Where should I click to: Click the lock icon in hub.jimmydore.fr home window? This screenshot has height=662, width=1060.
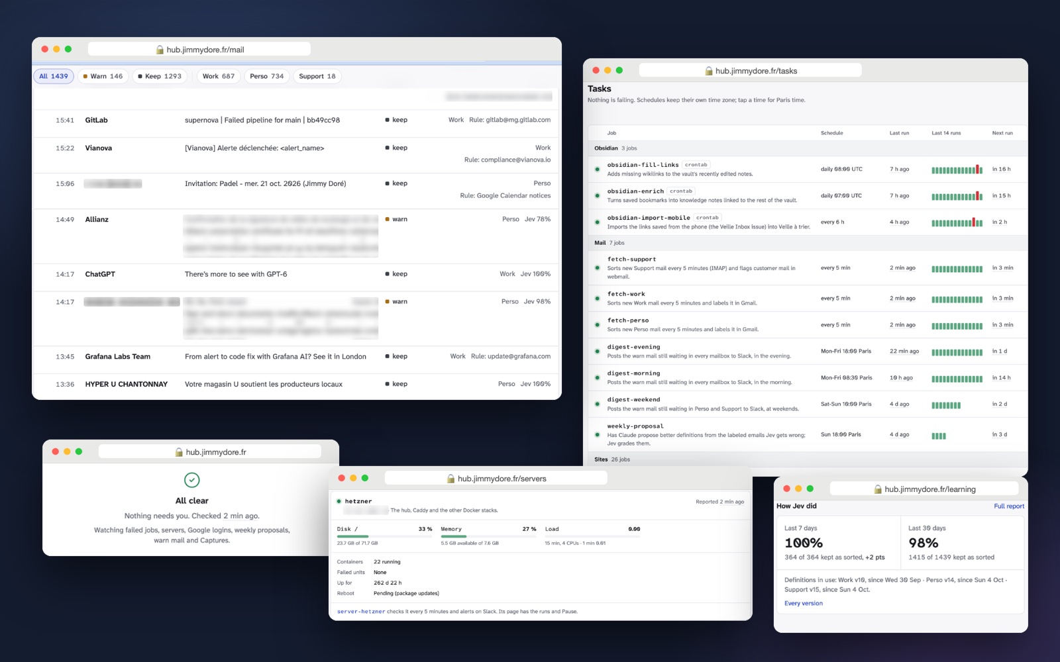coord(179,452)
